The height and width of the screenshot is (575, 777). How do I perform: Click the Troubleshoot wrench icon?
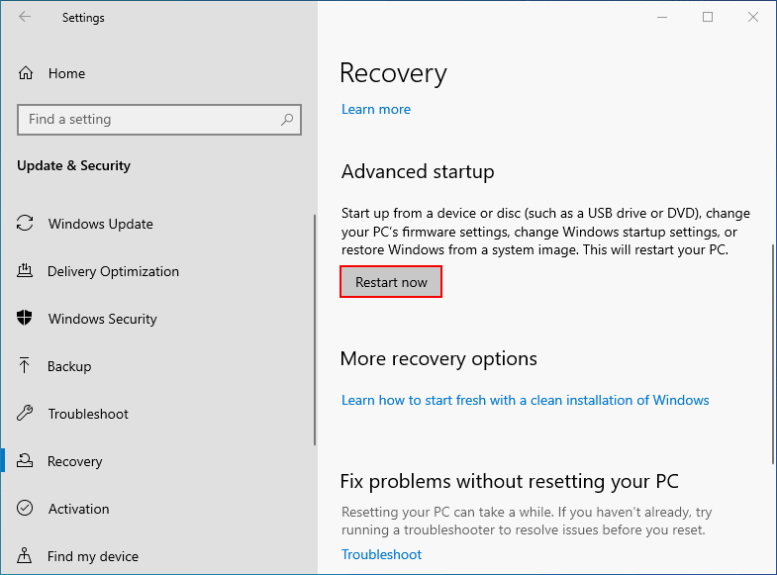point(26,414)
